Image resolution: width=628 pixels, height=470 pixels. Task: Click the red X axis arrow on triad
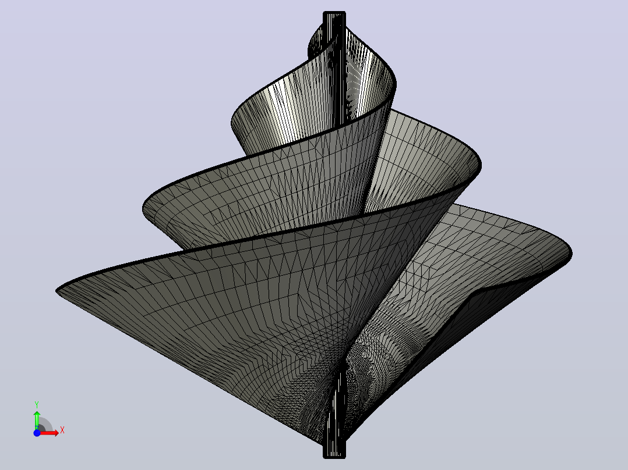click(50, 433)
